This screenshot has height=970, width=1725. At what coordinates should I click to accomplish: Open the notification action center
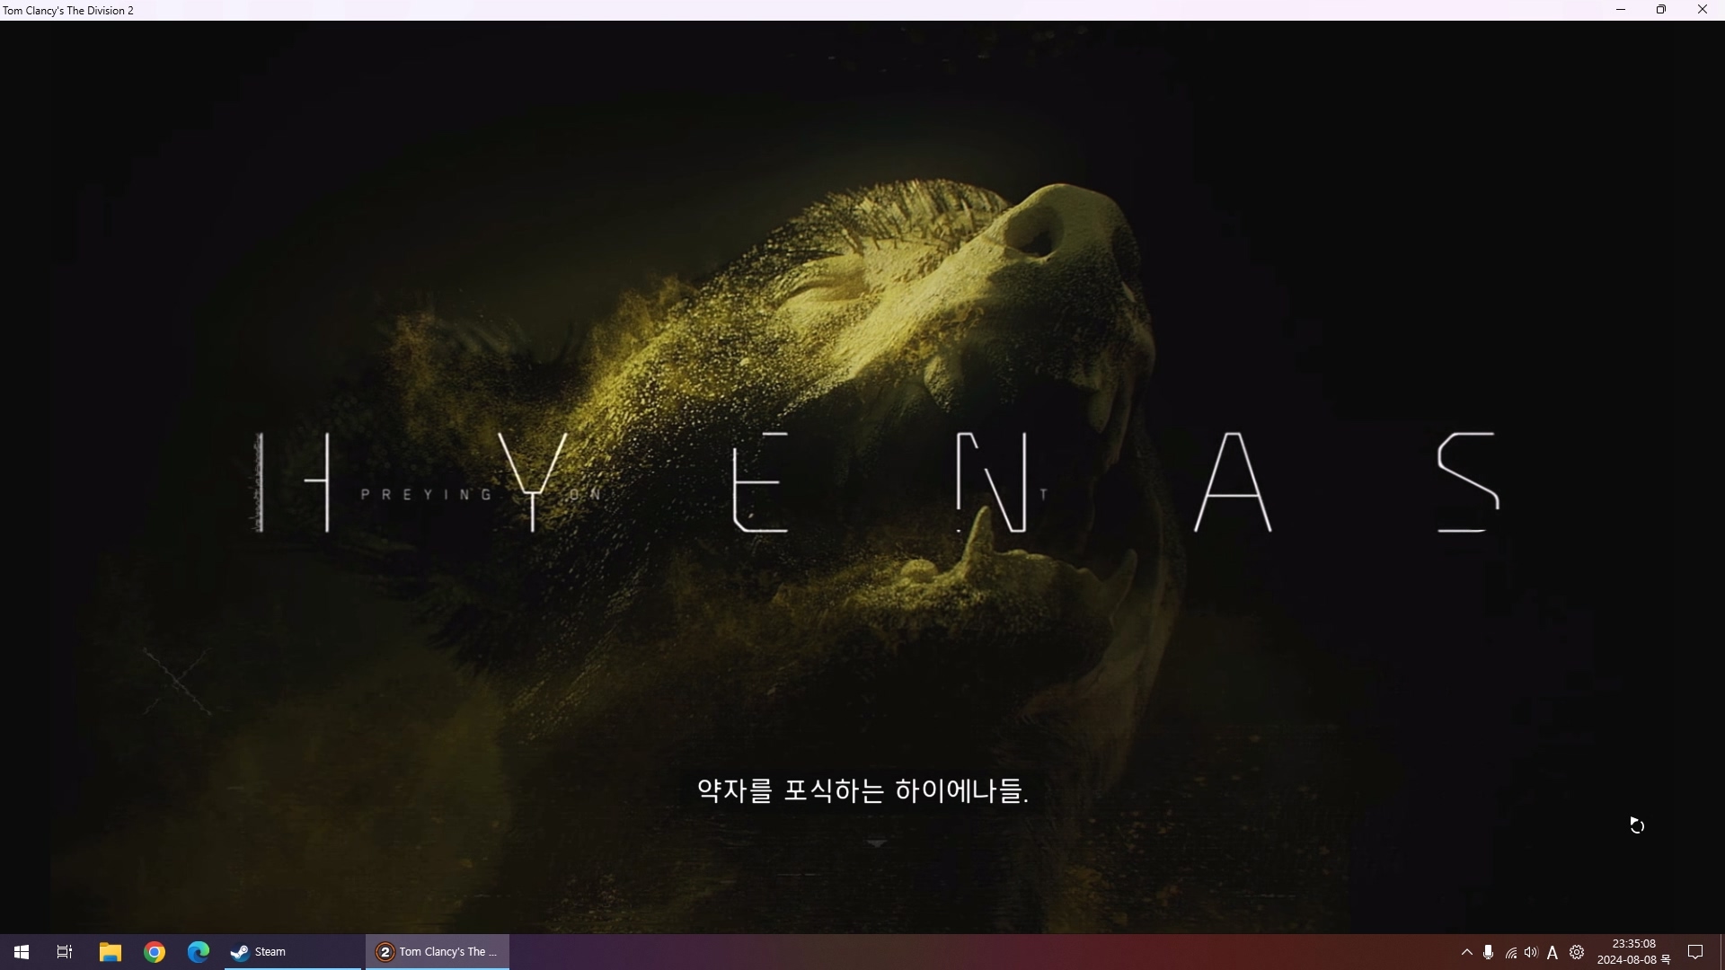1695,952
